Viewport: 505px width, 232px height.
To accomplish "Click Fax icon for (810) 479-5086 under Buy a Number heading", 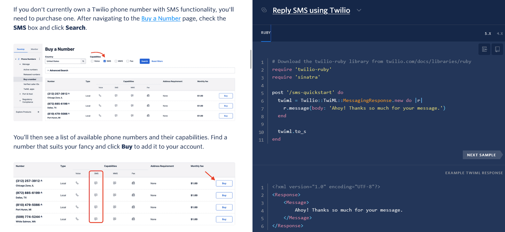I will point(148,115).
